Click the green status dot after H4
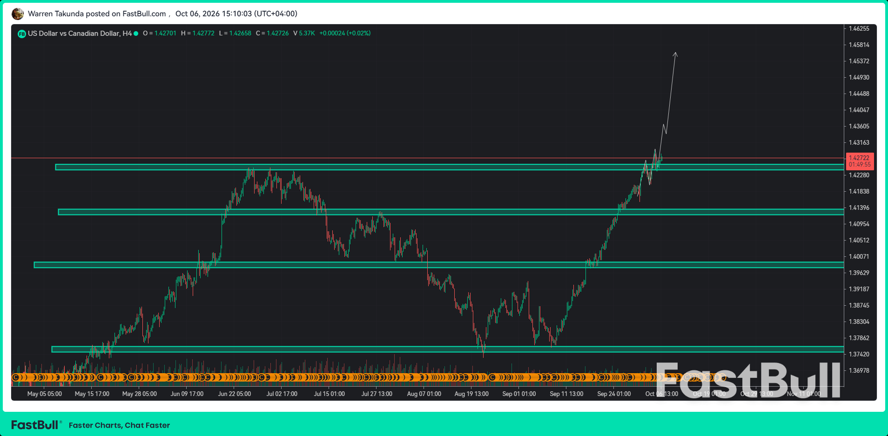Viewport: 888px width, 436px height. (136, 34)
